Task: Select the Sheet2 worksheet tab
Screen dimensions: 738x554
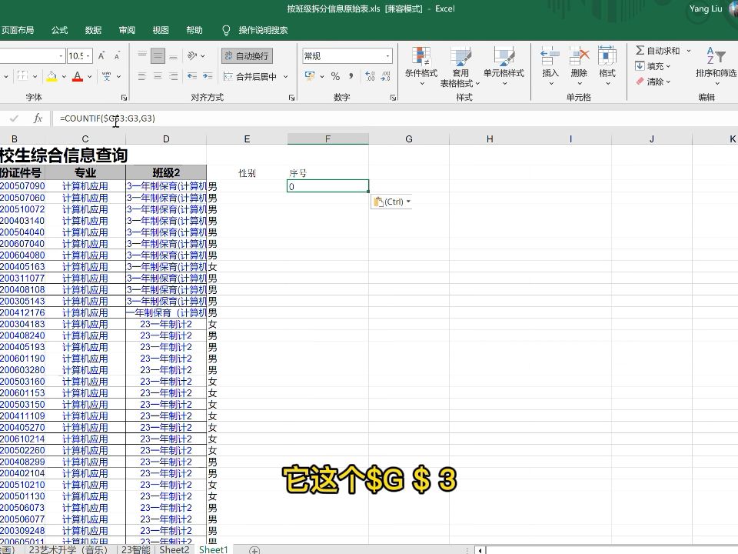Action: (x=174, y=549)
